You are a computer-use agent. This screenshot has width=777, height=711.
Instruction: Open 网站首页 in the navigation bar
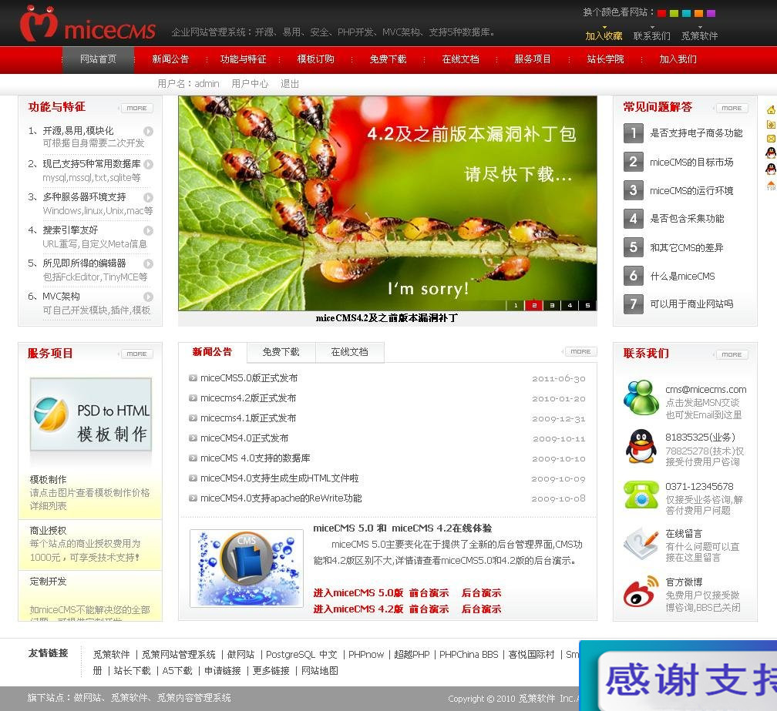tap(98, 59)
